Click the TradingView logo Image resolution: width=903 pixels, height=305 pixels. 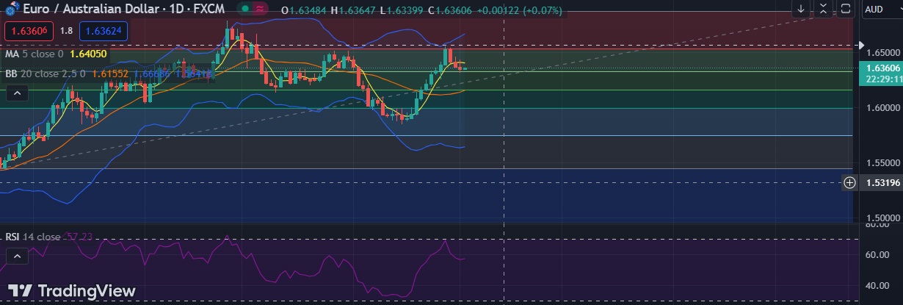tap(71, 290)
